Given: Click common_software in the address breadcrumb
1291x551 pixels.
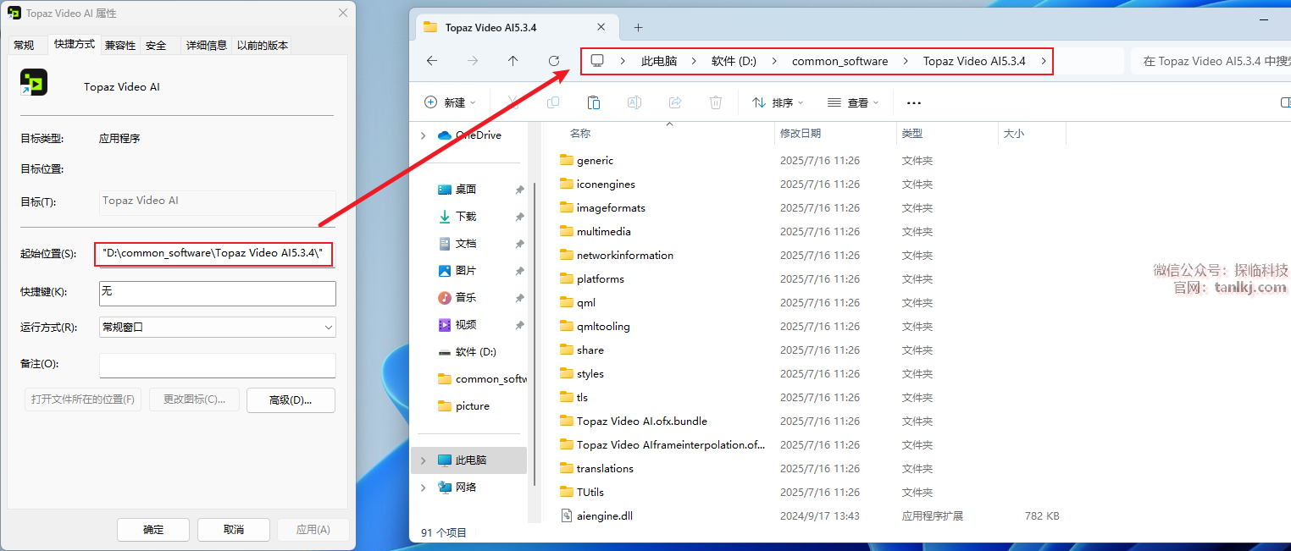Looking at the screenshot, I should pos(840,61).
